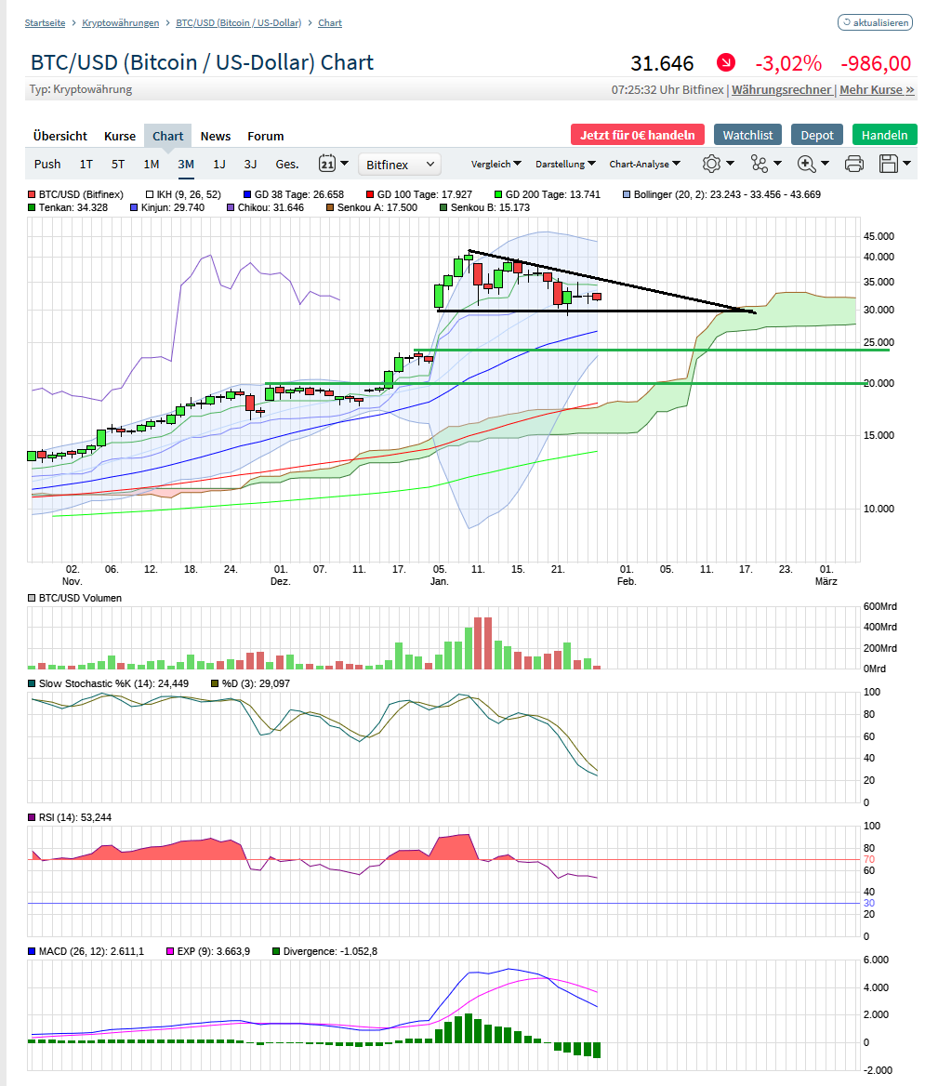Expand the Vergleich dropdown
925x1086 pixels.
pyautogui.click(x=496, y=164)
